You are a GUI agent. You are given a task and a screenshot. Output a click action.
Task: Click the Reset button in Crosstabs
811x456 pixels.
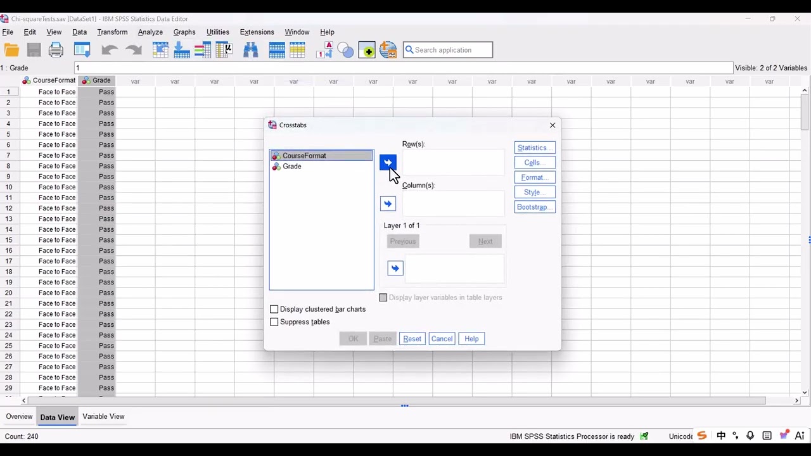pyautogui.click(x=412, y=339)
